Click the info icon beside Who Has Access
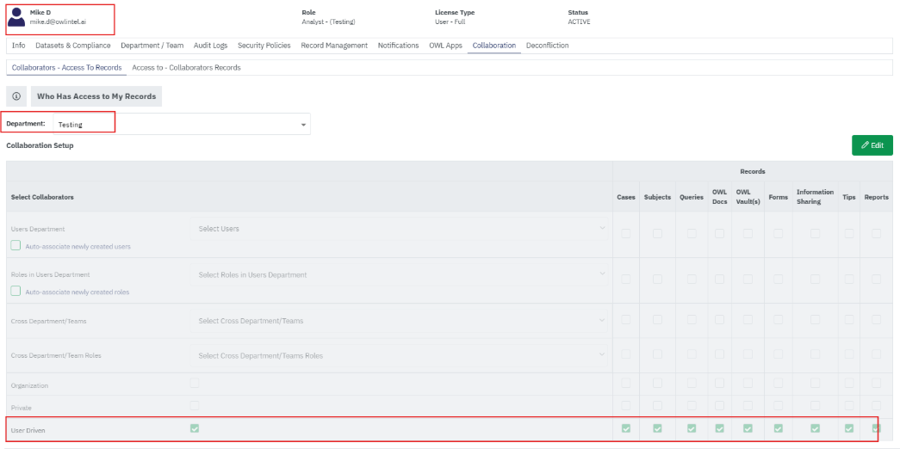900x449 pixels. click(16, 96)
